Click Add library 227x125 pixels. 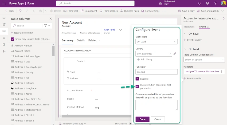[145, 59]
